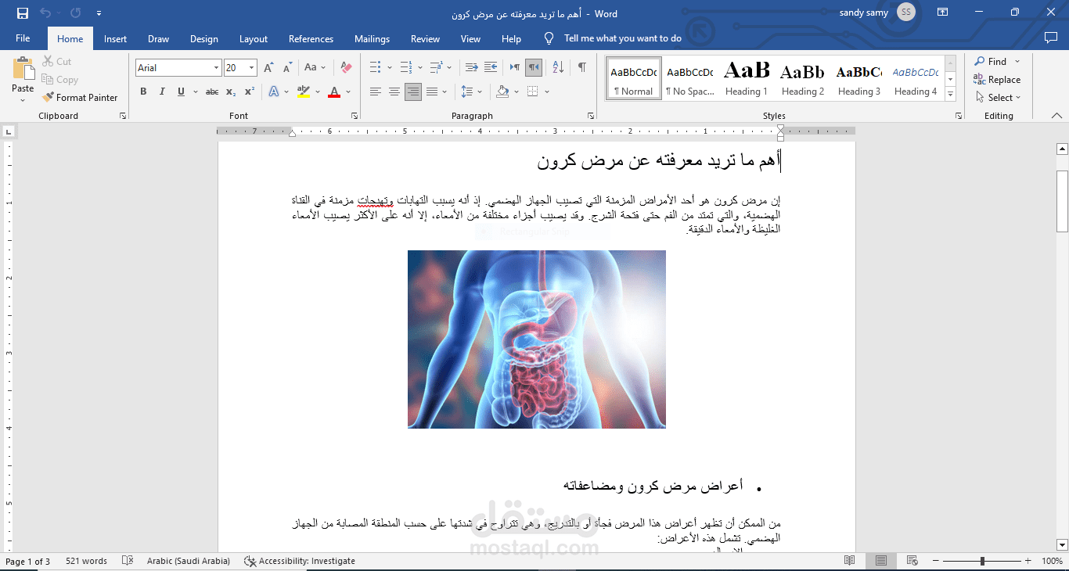This screenshot has height=571, width=1069.
Task: Click the Sort icon in Paragraph group
Action: tap(557, 68)
